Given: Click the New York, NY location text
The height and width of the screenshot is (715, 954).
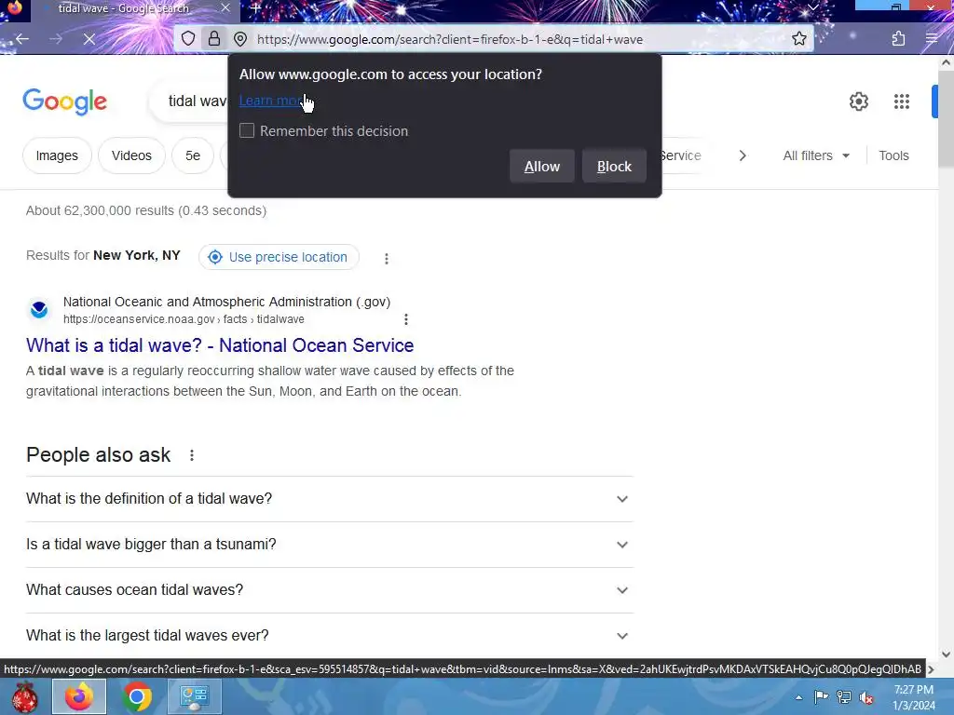Looking at the screenshot, I should [137, 255].
